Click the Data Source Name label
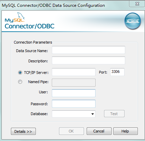This screenshot has width=145, height=141. pos(32,51)
